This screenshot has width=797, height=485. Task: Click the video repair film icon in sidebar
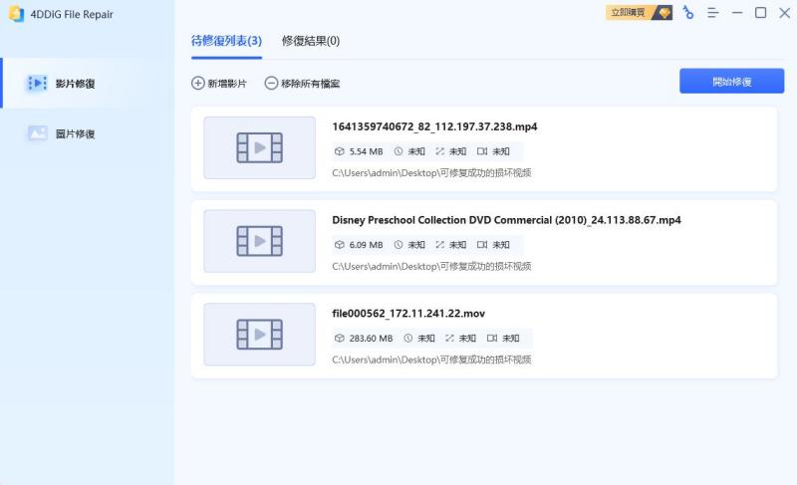[x=37, y=83]
